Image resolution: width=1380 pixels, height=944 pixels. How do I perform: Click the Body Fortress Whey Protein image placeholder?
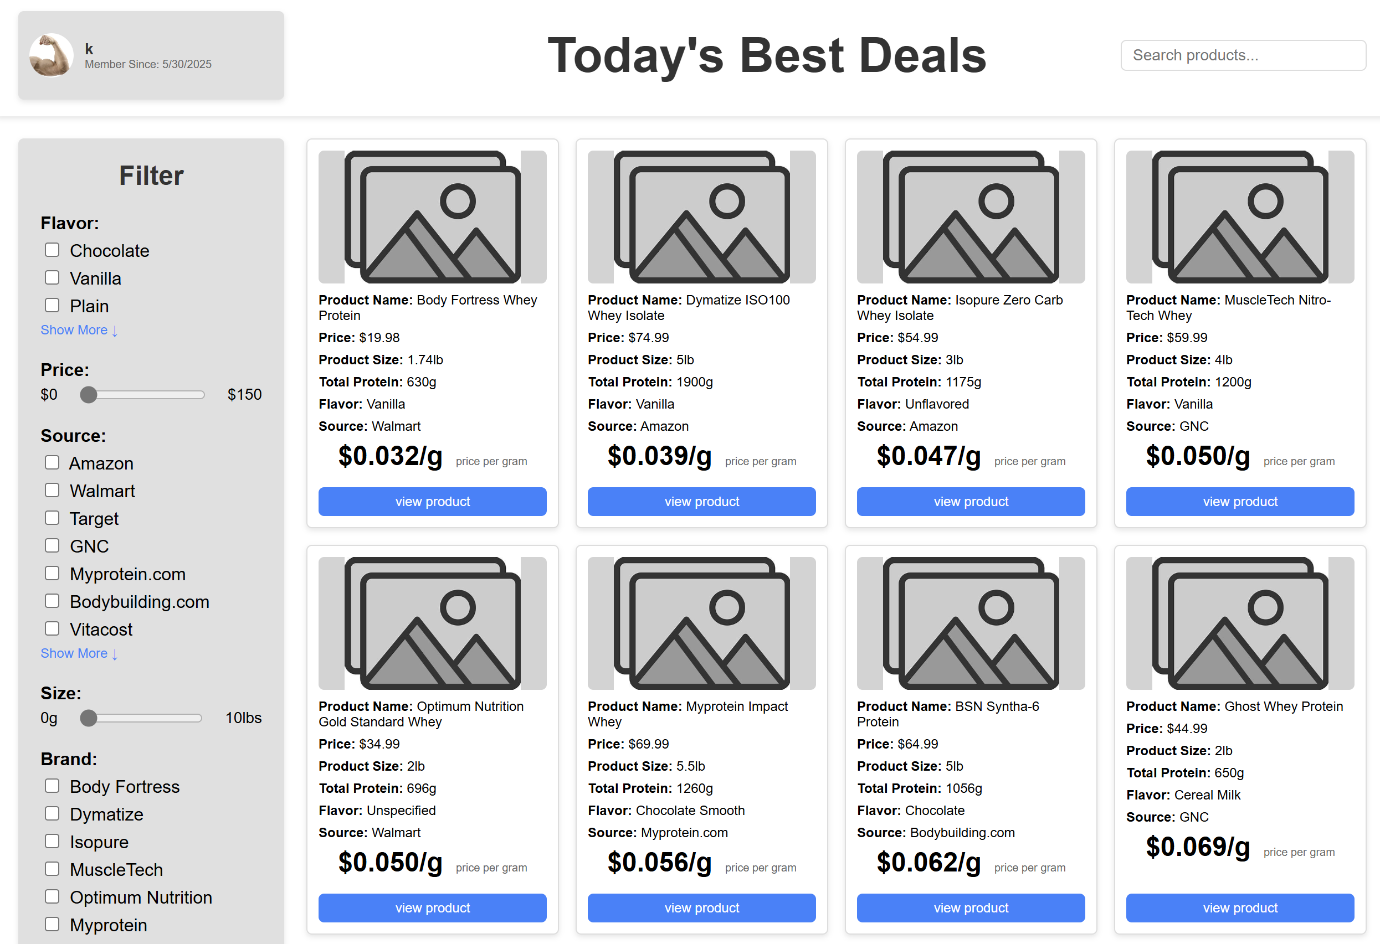(x=432, y=216)
